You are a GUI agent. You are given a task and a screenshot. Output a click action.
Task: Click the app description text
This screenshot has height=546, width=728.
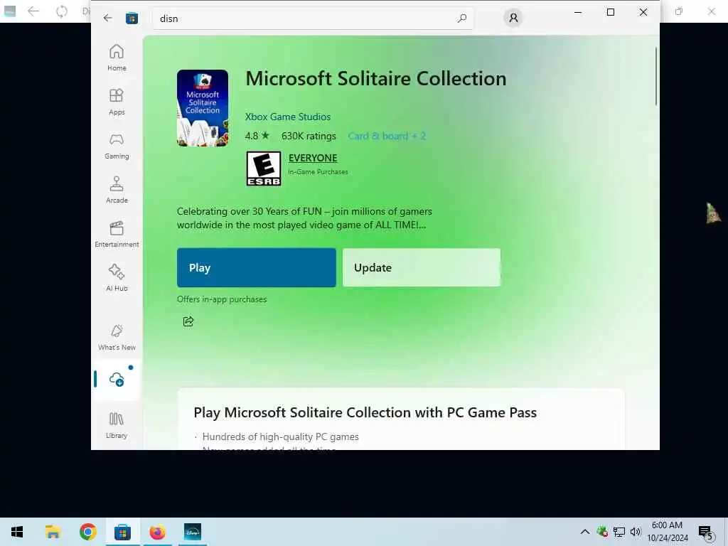pos(304,218)
